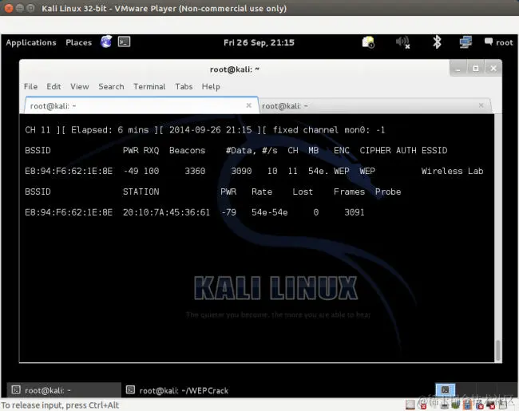Viewport: 519px width, 411px height.
Task: Close the first terminal tab
Action: [248, 105]
